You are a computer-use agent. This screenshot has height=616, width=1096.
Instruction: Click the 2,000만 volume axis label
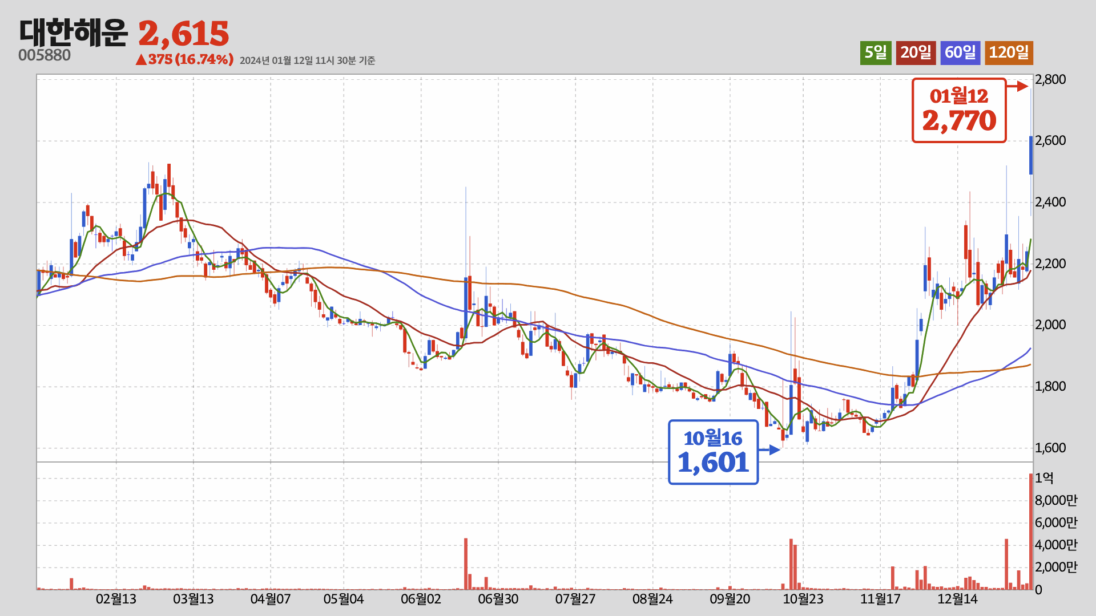pyautogui.click(x=1056, y=567)
